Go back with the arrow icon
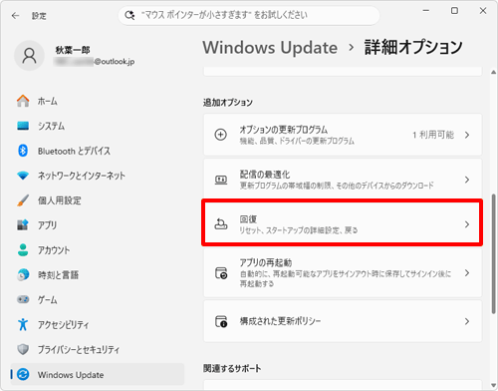The height and width of the screenshot is (391, 498). [15, 16]
